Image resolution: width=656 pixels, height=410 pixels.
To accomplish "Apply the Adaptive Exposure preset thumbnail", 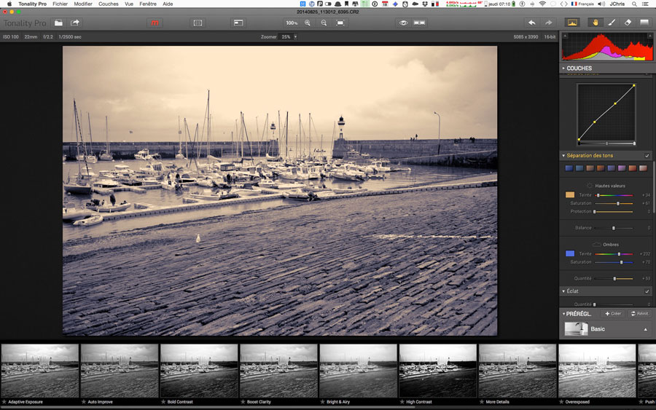I will click(x=40, y=371).
